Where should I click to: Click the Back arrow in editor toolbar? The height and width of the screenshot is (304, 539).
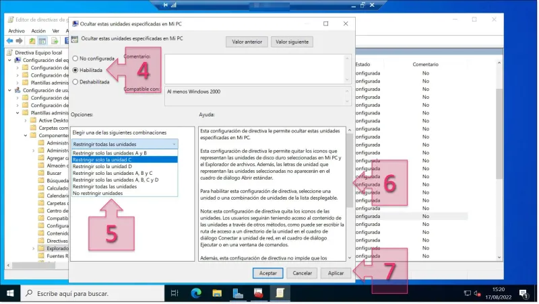9,41
